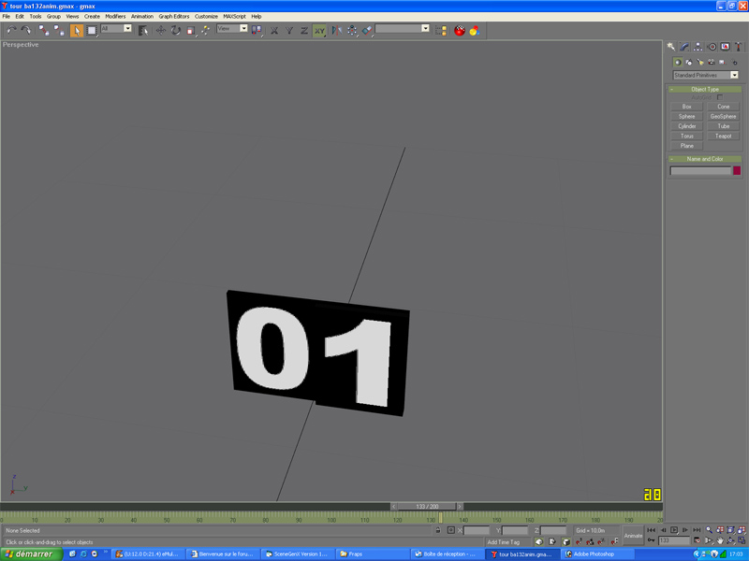Open the Graph Editors menu

click(x=173, y=16)
